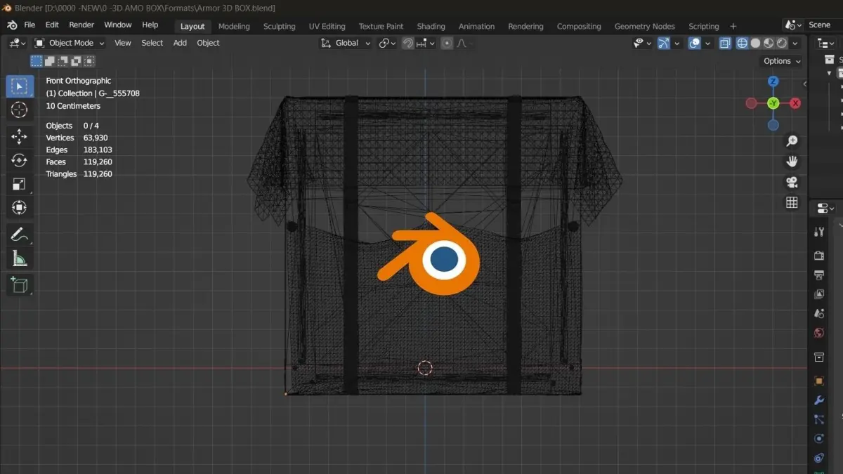Open the Edit menu
843x474 pixels.
pos(52,25)
